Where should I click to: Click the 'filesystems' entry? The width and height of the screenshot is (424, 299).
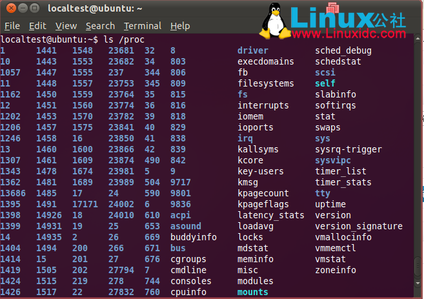coord(265,83)
